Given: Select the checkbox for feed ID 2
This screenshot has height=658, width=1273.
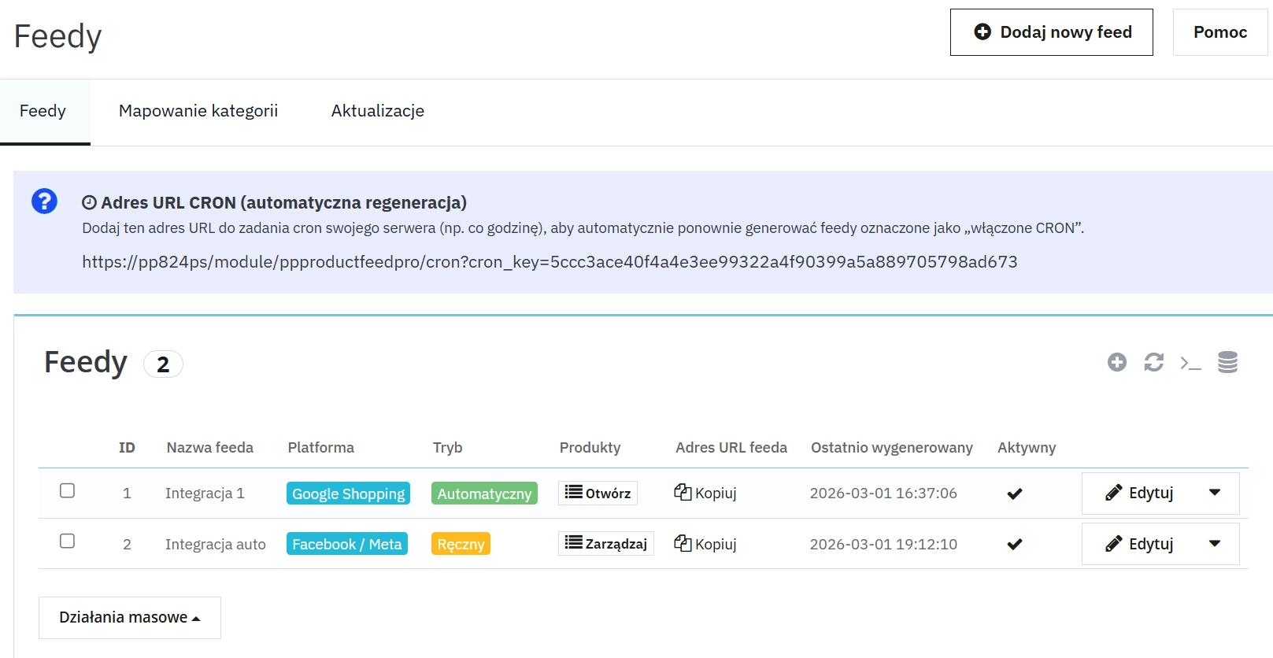Looking at the screenshot, I should [68, 541].
